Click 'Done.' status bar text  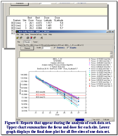(18, 120)
